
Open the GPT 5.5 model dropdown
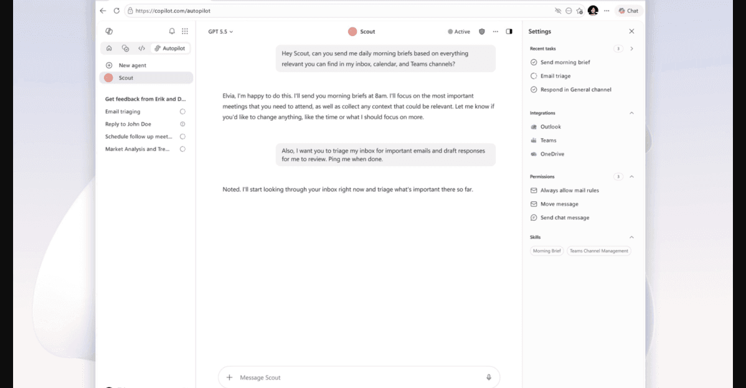tap(221, 32)
